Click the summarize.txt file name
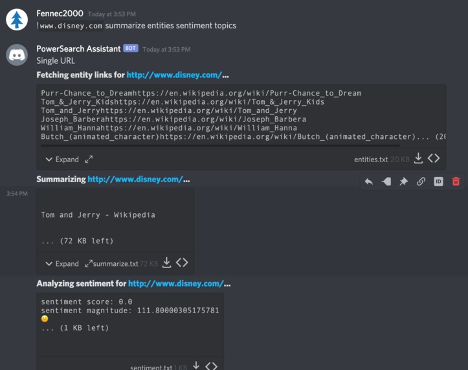This screenshot has width=468, height=370. point(115,263)
